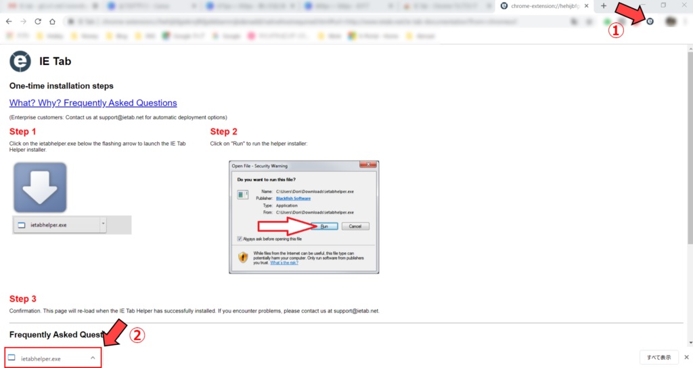Close the chrome-extension tab
Viewport: 693px width, 368px height.
point(587,5)
